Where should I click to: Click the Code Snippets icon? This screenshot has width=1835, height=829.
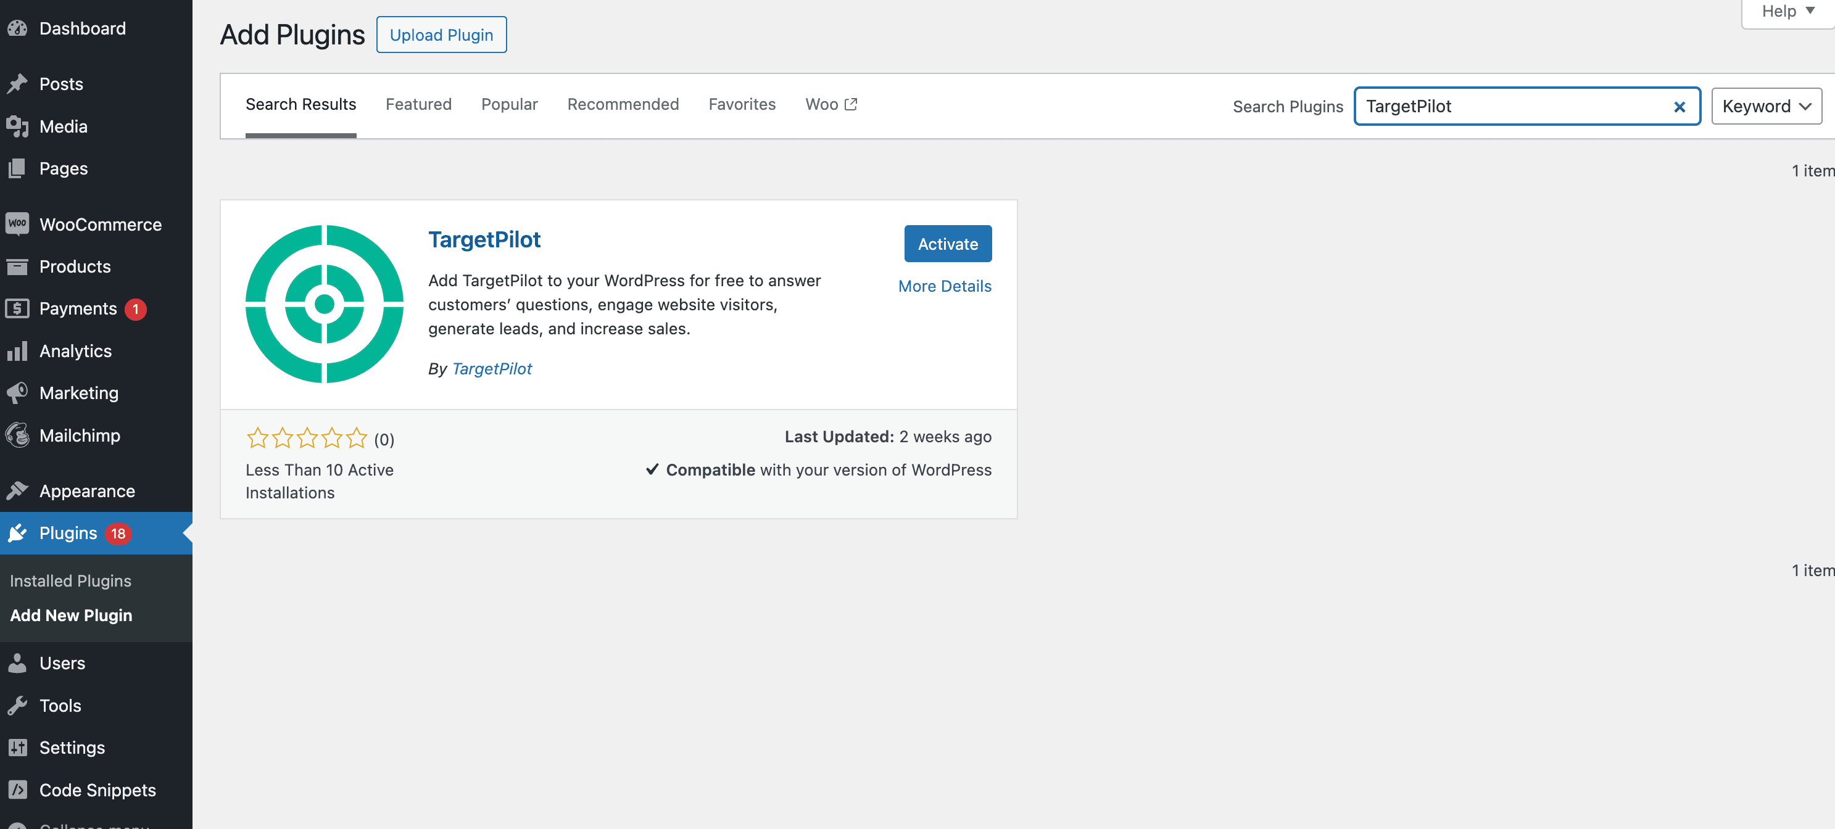(x=17, y=790)
